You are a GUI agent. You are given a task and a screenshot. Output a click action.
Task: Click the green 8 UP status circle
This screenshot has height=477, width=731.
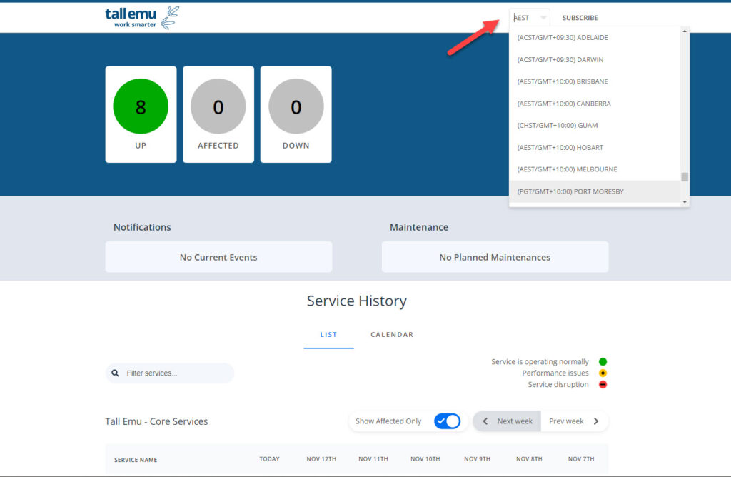click(x=141, y=106)
